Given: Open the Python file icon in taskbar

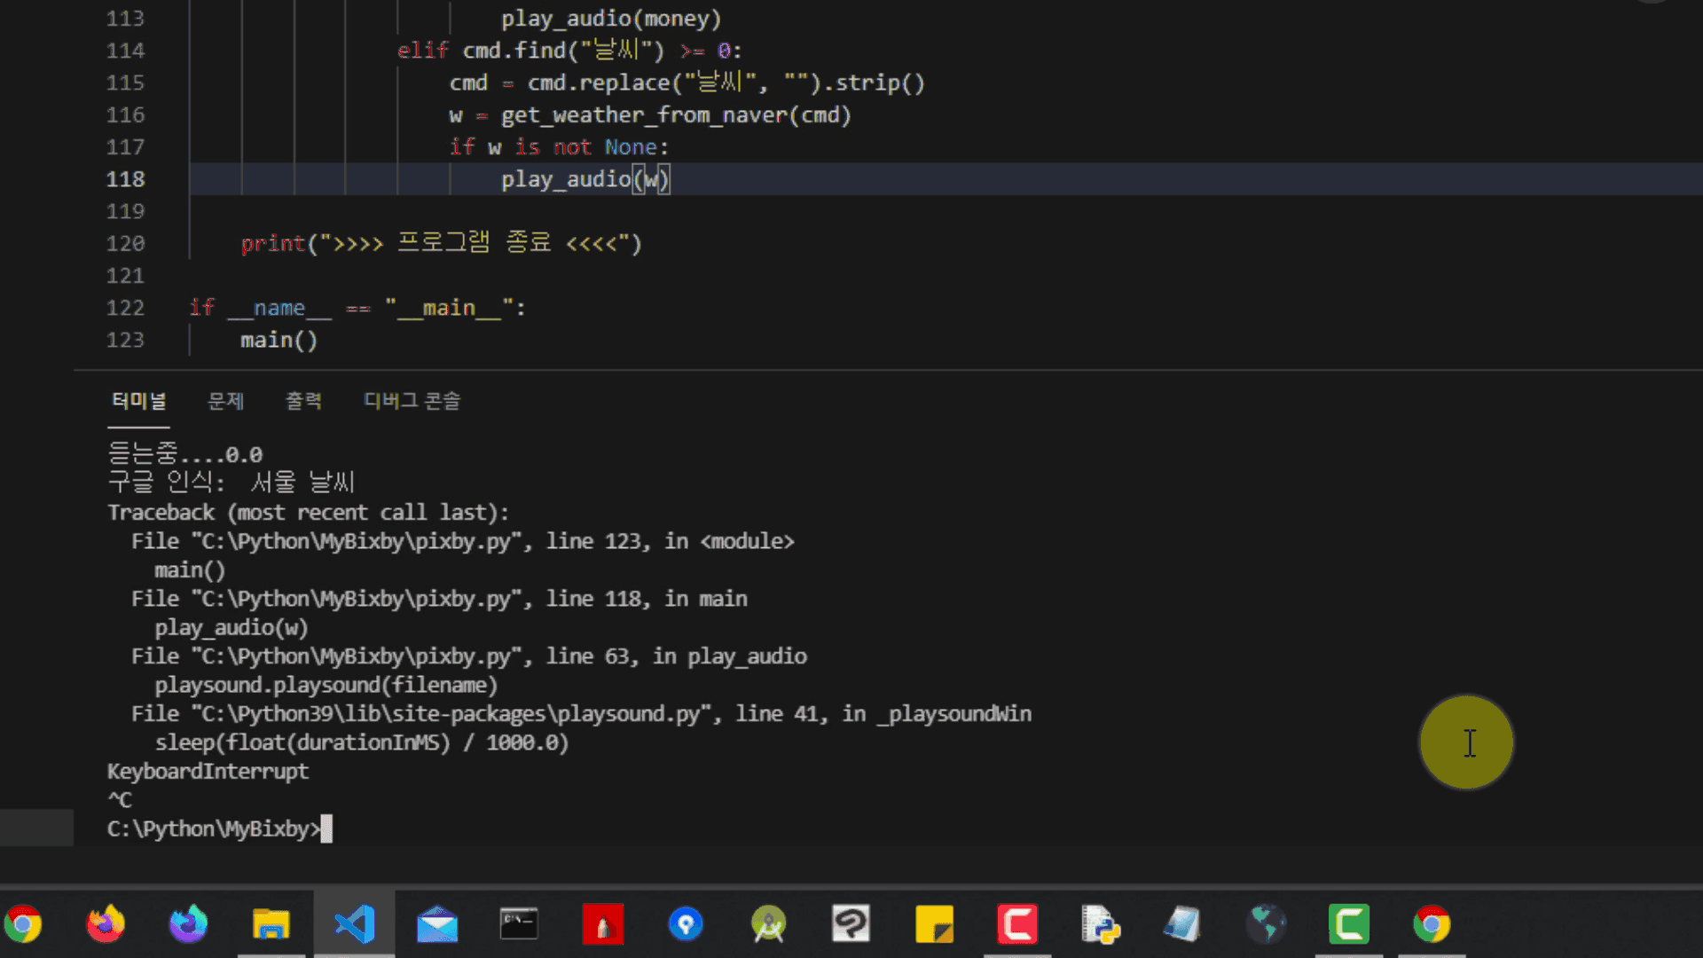Looking at the screenshot, I should click(x=1100, y=924).
